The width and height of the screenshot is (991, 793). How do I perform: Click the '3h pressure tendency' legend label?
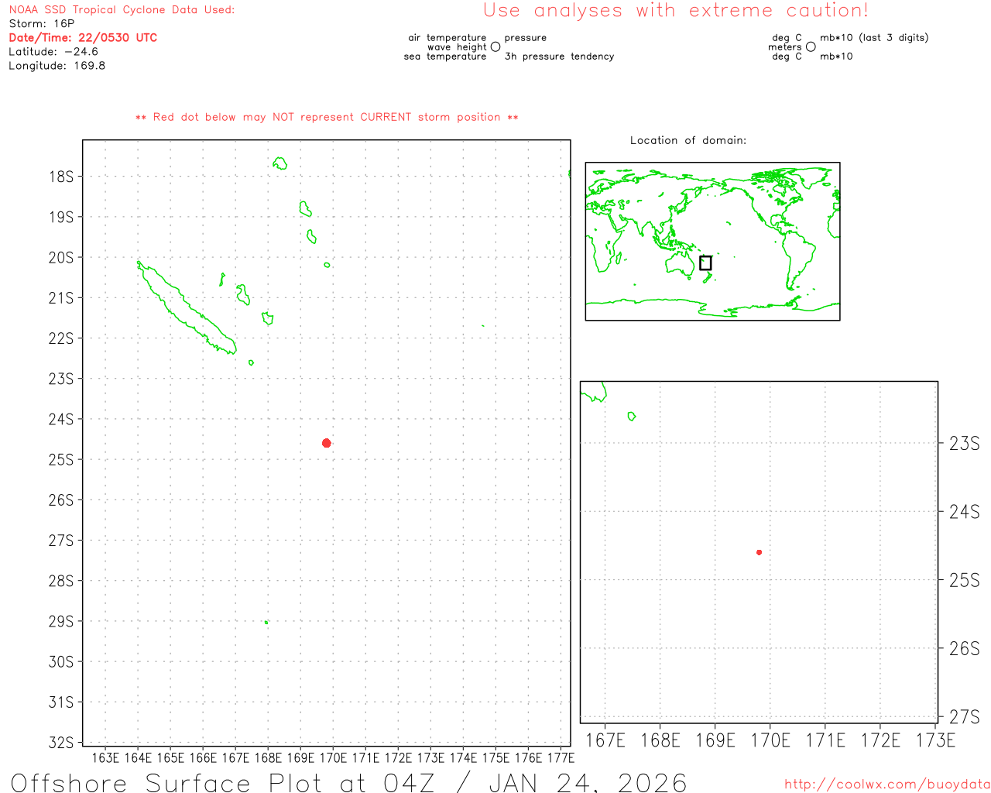(x=559, y=57)
